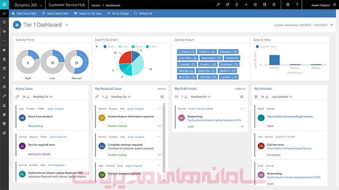Expand the Product feature information required card
The height and width of the screenshot is (190, 339).
pyautogui.click(x=160, y=126)
